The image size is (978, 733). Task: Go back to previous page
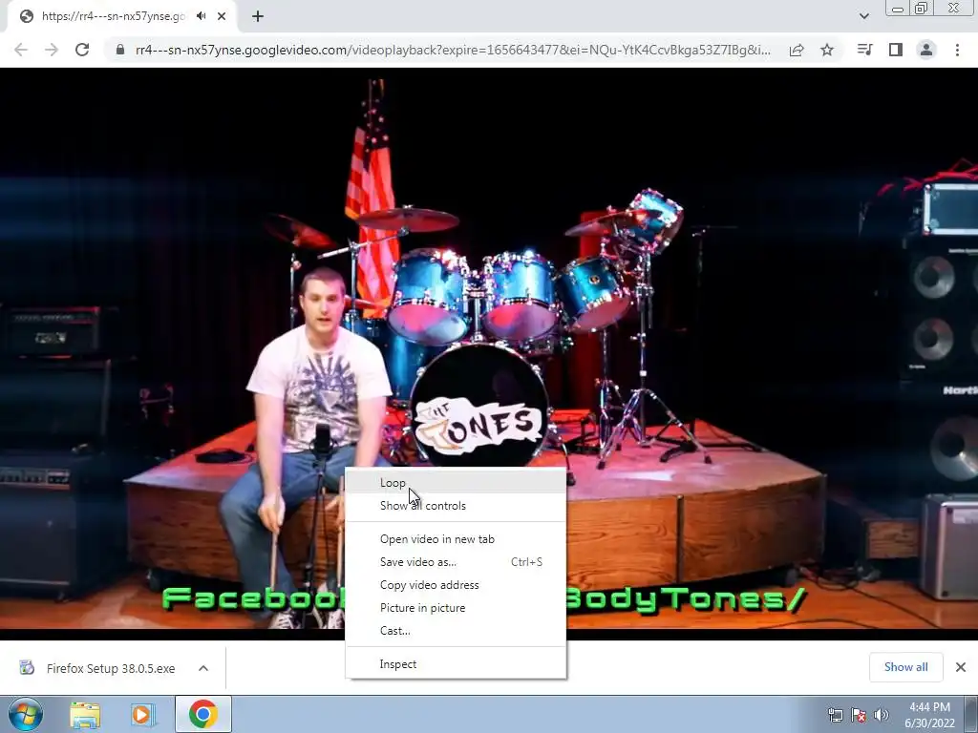(x=21, y=50)
